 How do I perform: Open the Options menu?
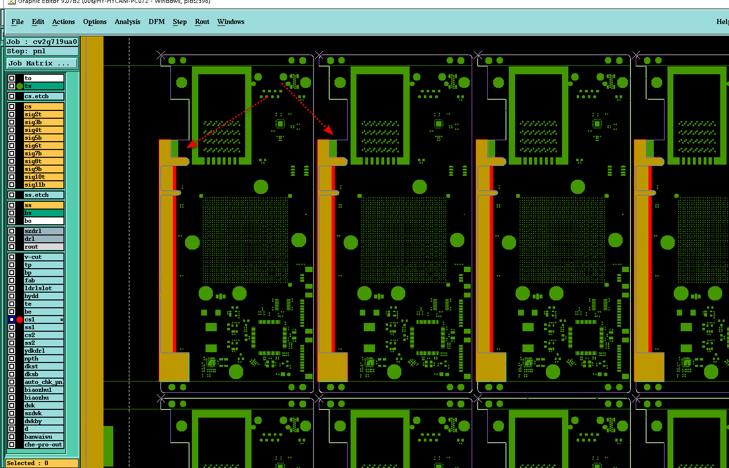[x=95, y=21]
